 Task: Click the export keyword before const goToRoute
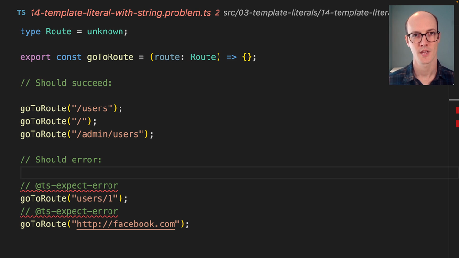(35, 57)
